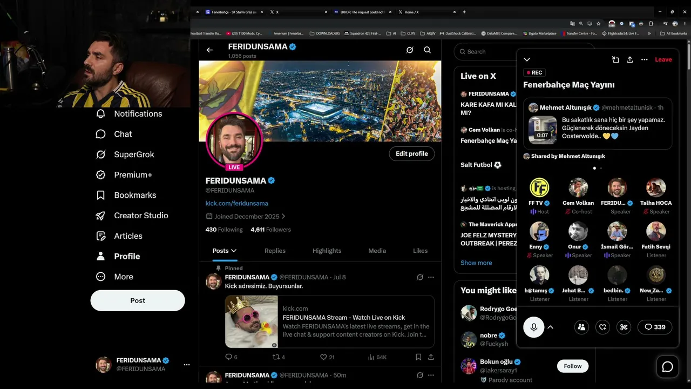Bookmark this page with the star icon
The height and width of the screenshot is (389, 691).
pyautogui.click(x=598, y=24)
